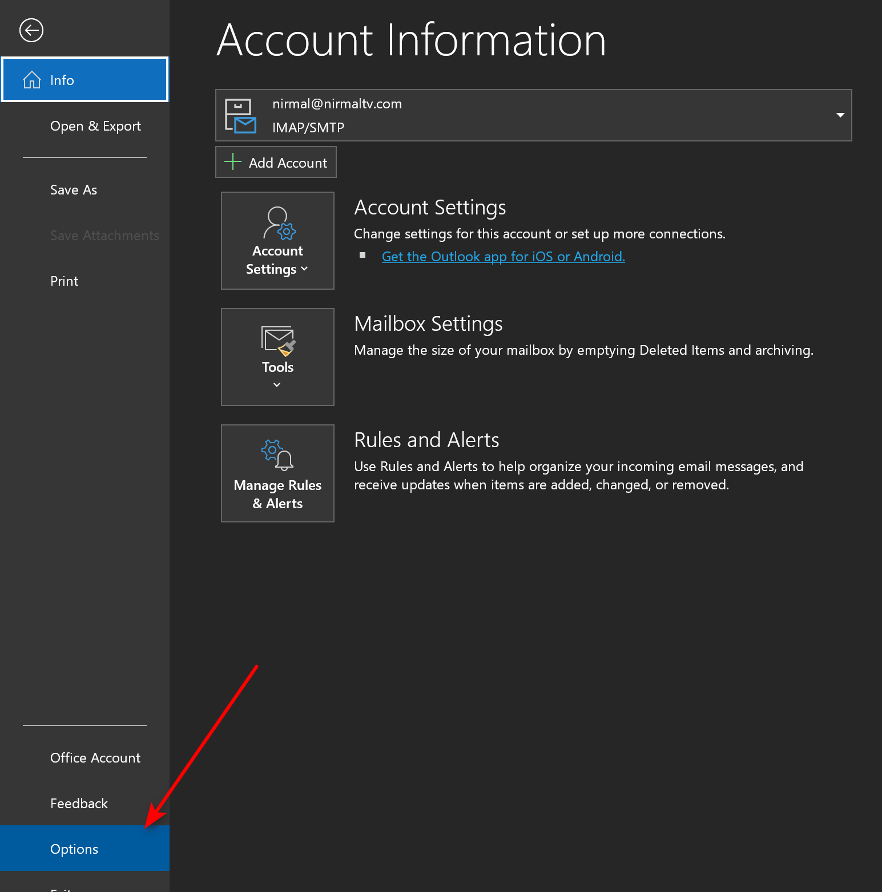The height and width of the screenshot is (892, 882).
Task: Expand the Account Settings chevron
Action: 304,269
